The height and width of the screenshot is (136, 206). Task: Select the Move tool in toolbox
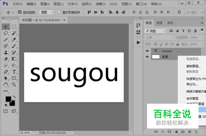(6, 27)
